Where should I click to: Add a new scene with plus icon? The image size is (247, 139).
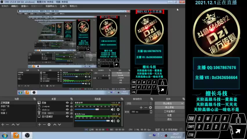[x=3, y=124]
